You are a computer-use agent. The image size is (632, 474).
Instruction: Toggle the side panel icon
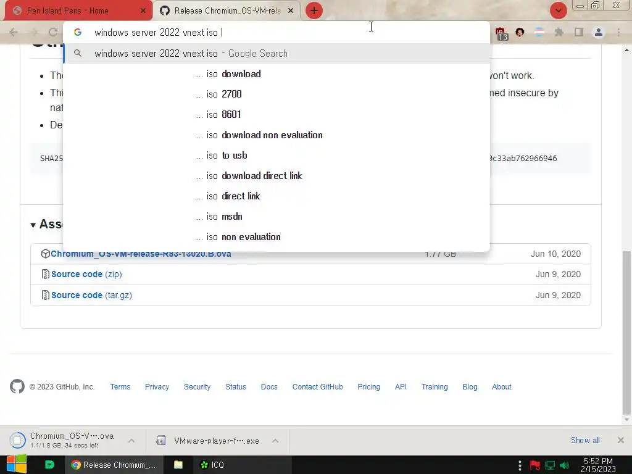[579, 32]
